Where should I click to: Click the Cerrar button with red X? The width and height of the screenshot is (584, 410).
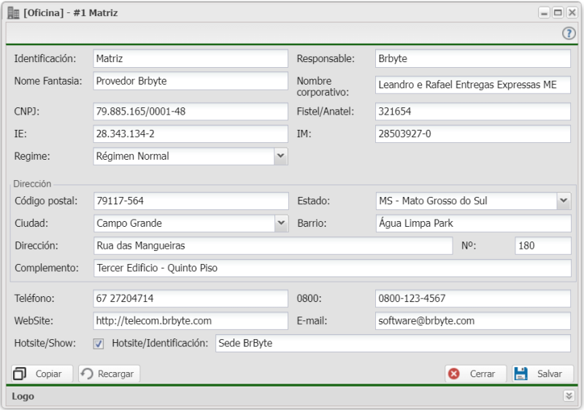[475, 374]
